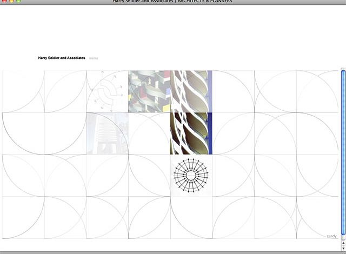Click the 'ready' status text
Image resolution: width=346 pixels, height=254 pixels.
pos(332,236)
